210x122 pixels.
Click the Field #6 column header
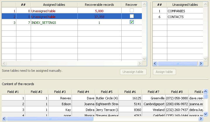130,92
